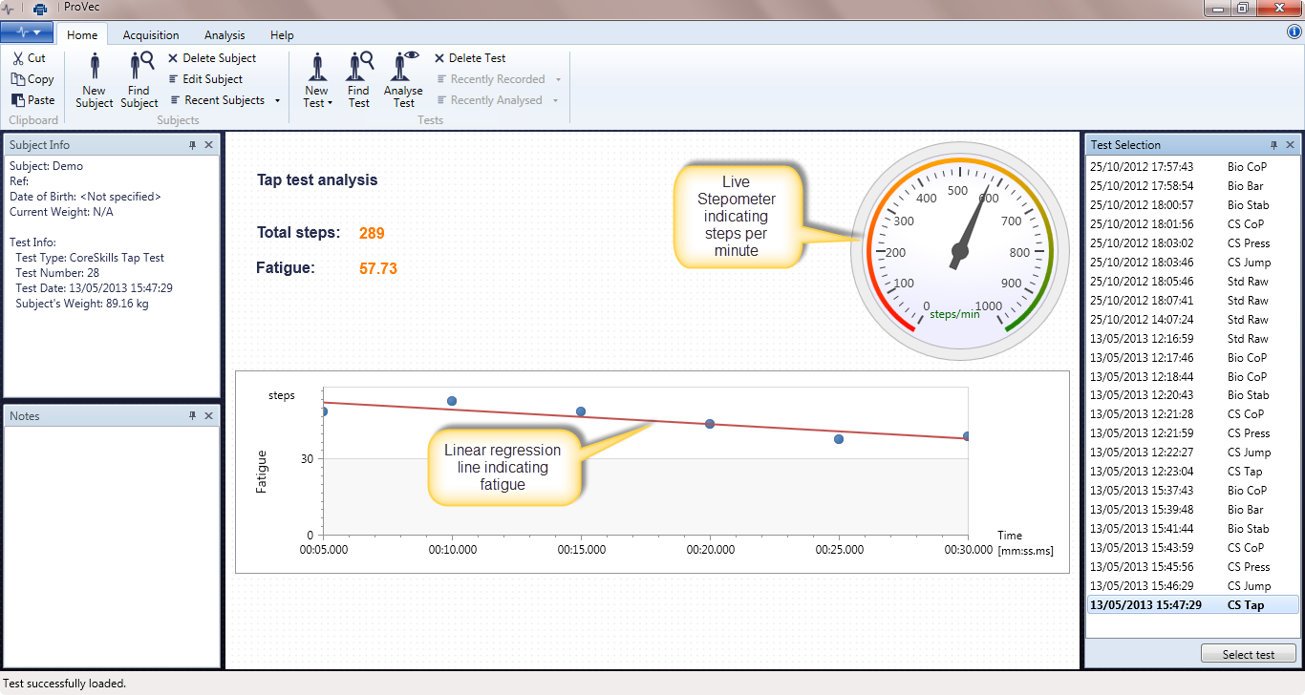The width and height of the screenshot is (1305, 695).
Task: Select test 13/05/2013 15:43:59 CS CoP
Action: pyautogui.click(x=1193, y=548)
